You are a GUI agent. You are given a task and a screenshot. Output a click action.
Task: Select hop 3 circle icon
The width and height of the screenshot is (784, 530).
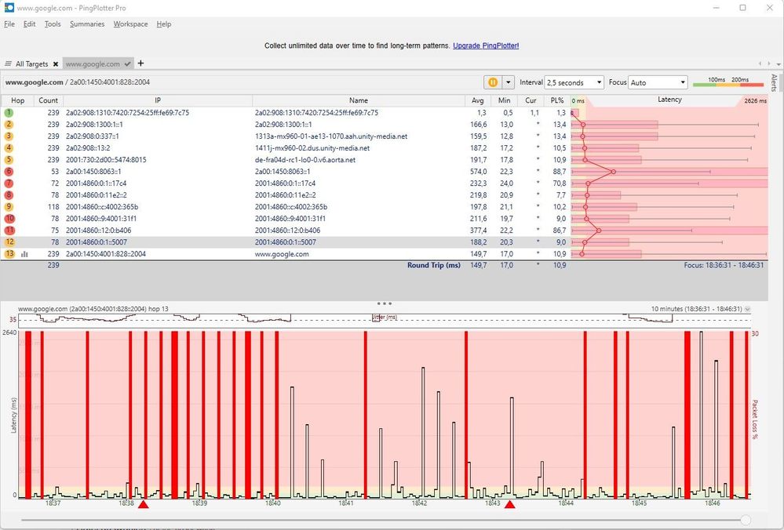coord(9,136)
